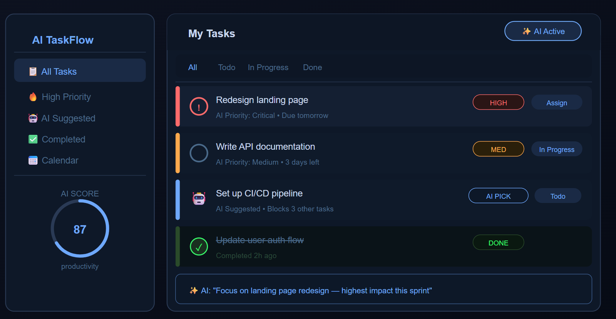This screenshot has height=319, width=616.
Task: Click the HIGH priority badge
Action: click(x=498, y=103)
